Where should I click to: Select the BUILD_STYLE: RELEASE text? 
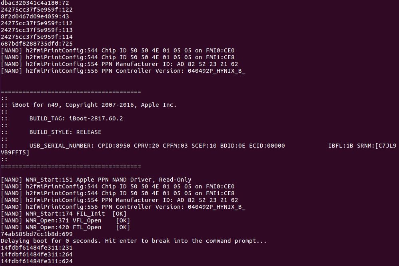coord(65,132)
